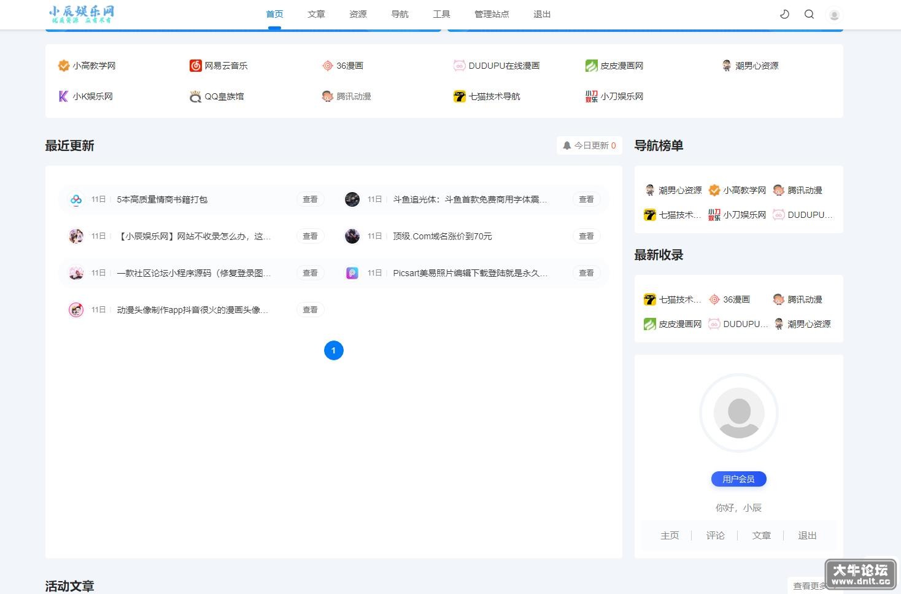Viewport: 901px width, 594px height.
Task: Visit the DUDUPU在线漫画 link
Action: point(497,66)
